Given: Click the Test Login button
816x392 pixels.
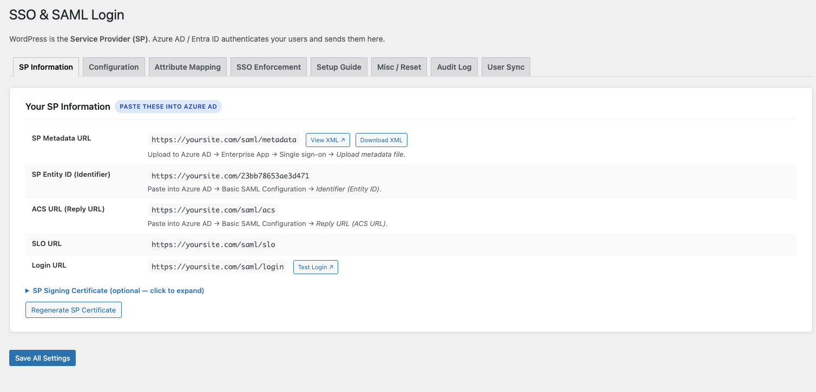Looking at the screenshot, I should [x=315, y=267].
